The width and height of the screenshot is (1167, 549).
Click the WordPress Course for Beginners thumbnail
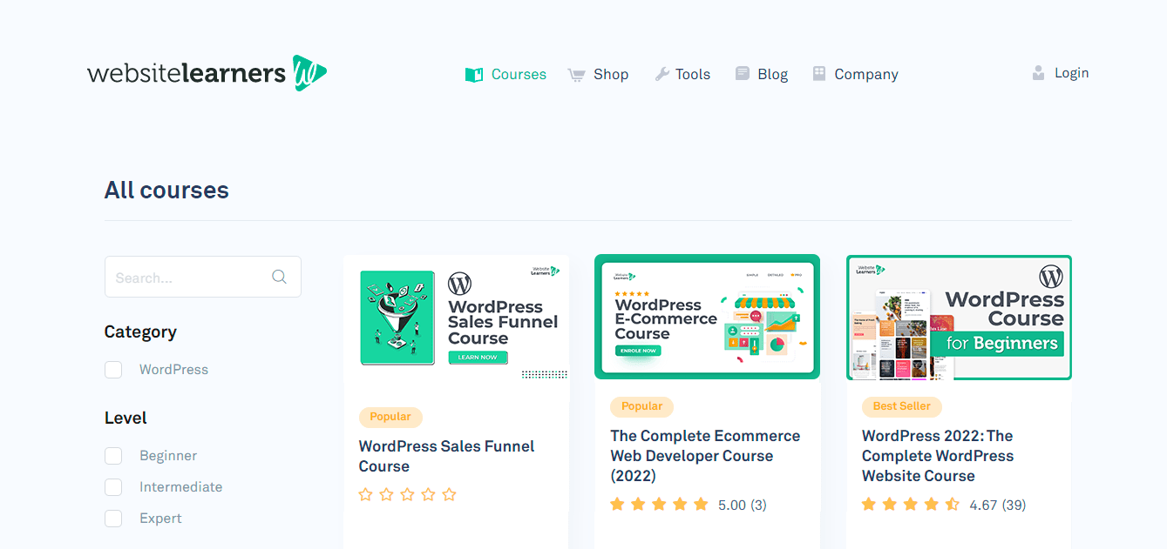(959, 318)
